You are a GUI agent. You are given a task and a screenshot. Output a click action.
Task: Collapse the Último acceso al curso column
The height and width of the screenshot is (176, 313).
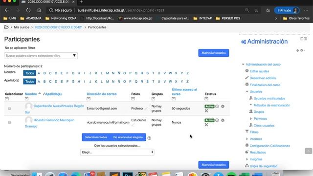coord(174,99)
